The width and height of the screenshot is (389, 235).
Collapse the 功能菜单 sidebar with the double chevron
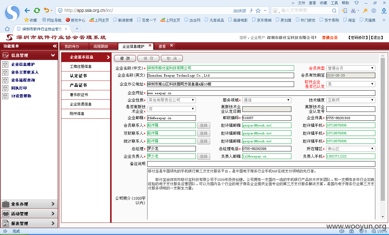[55, 46]
